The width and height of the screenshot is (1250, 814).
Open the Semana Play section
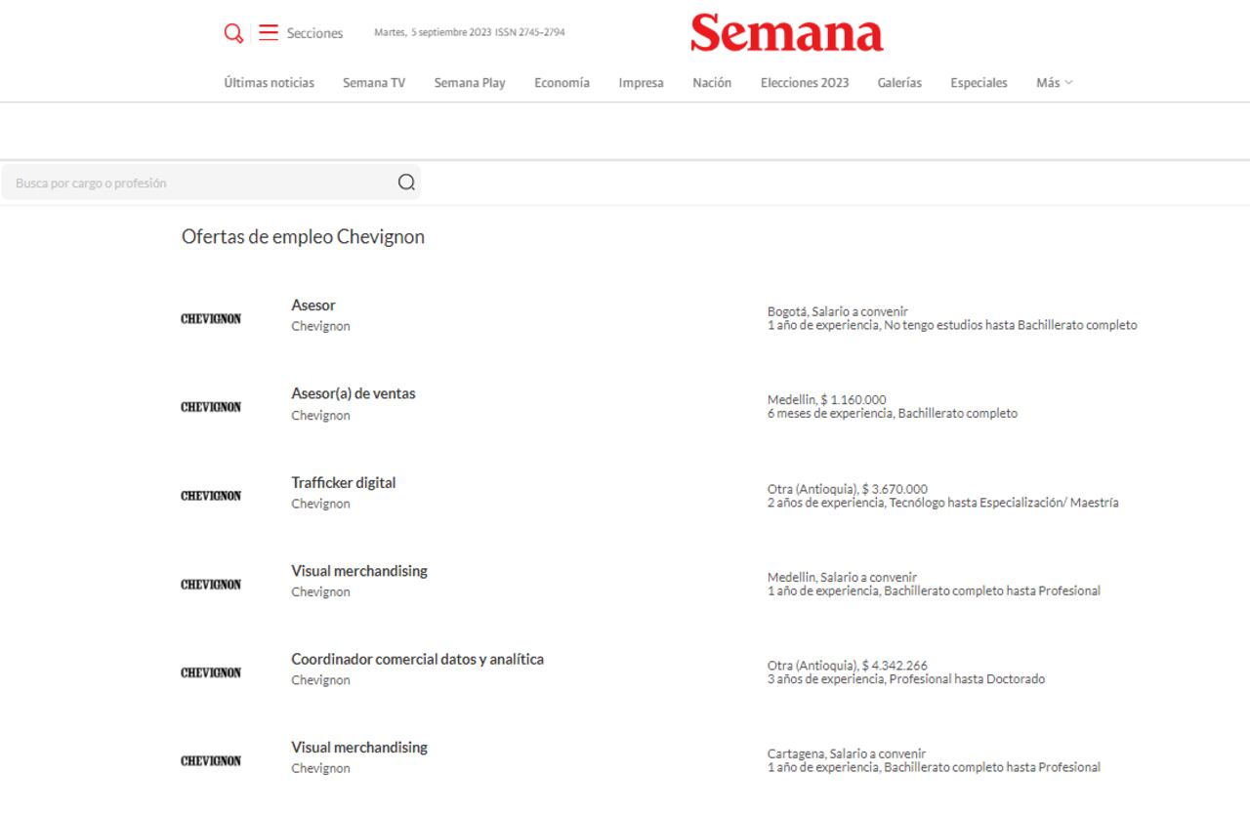[470, 83]
